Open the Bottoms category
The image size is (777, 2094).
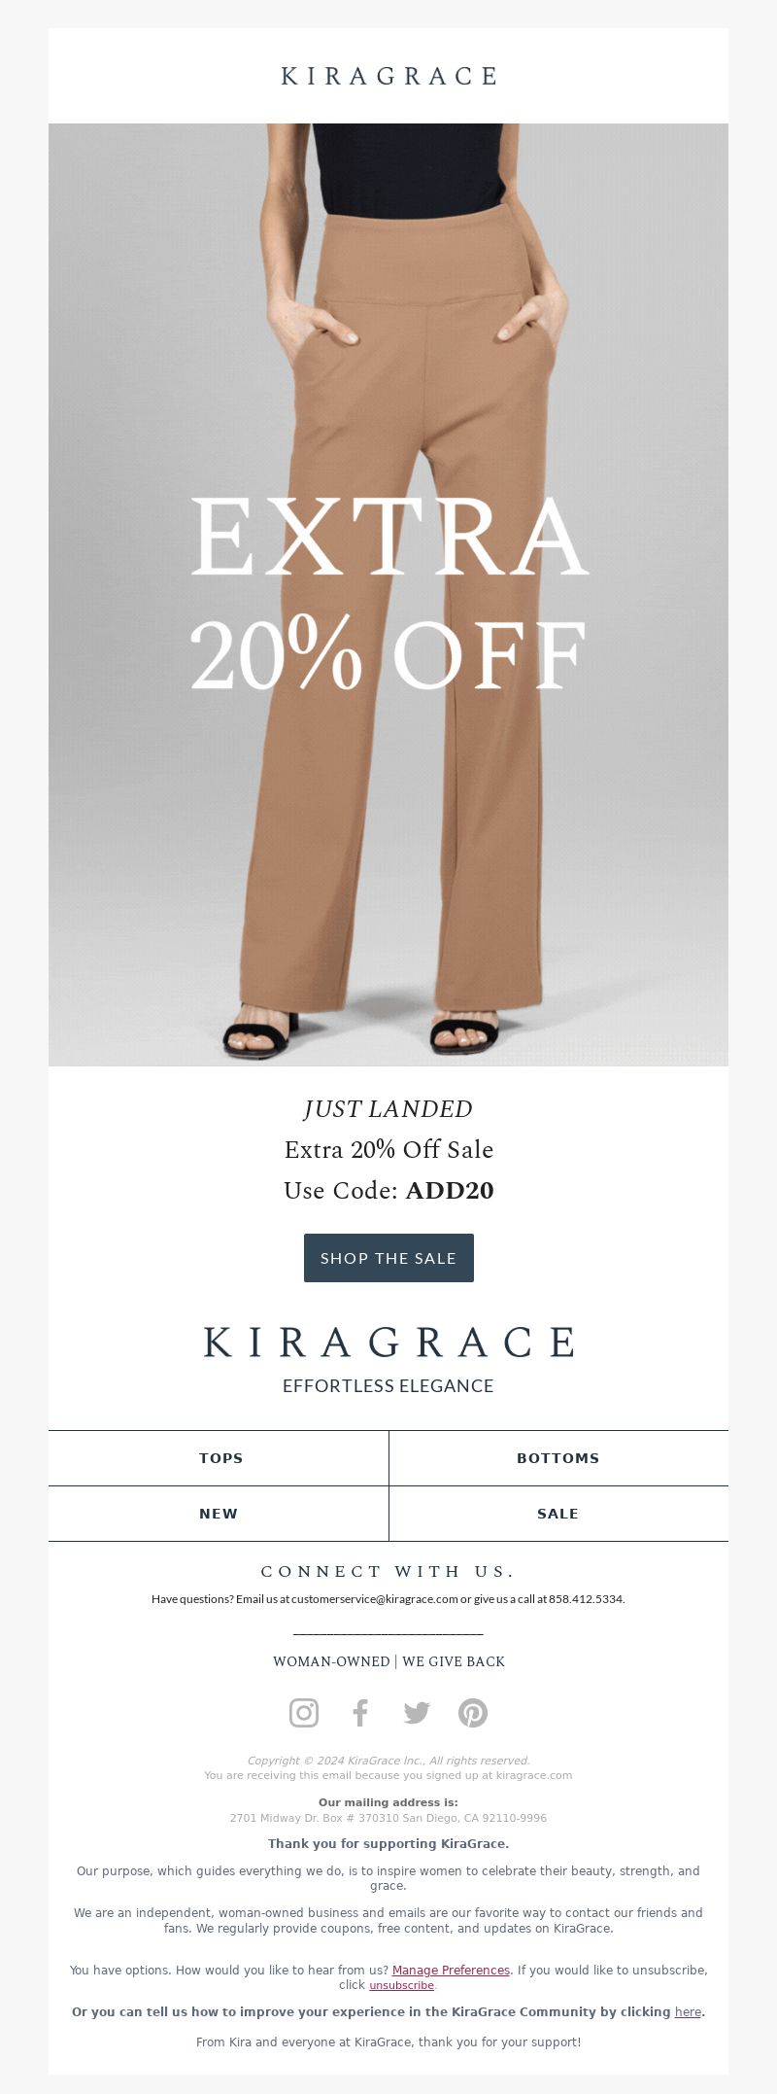[x=558, y=1458]
